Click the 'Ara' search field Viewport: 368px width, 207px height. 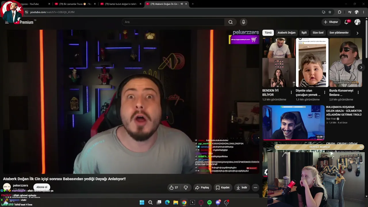tap(173, 22)
